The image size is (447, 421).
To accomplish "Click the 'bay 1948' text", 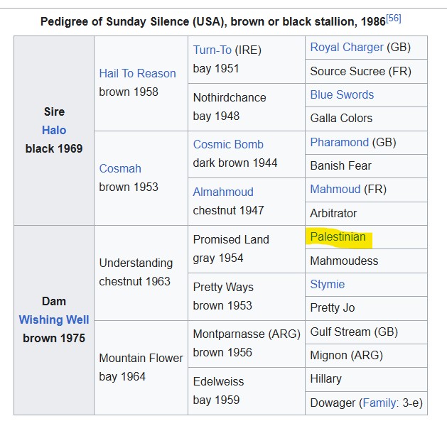I will (x=216, y=116).
